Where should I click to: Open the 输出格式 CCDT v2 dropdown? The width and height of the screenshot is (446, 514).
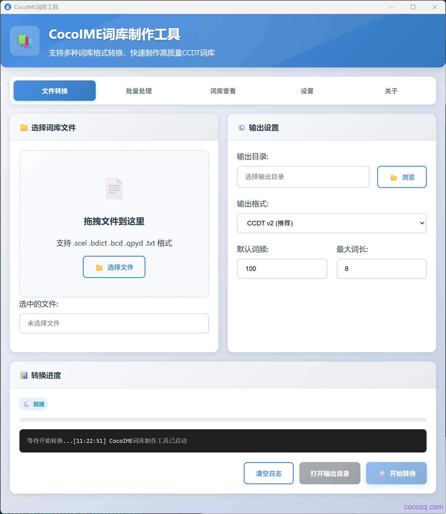click(x=331, y=223)
